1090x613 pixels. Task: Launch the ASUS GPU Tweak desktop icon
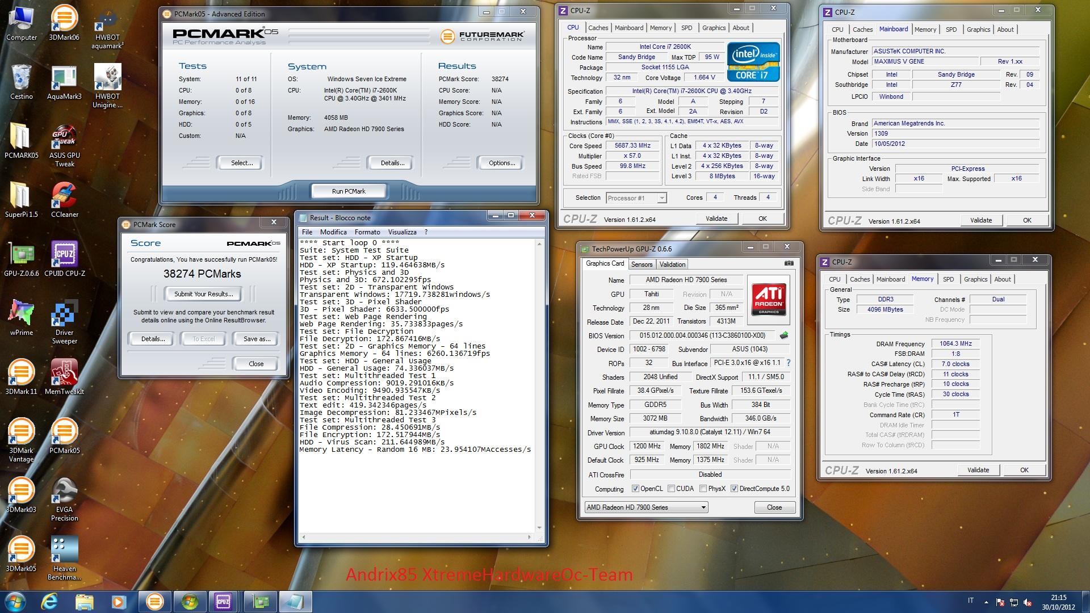pos(64,145)
